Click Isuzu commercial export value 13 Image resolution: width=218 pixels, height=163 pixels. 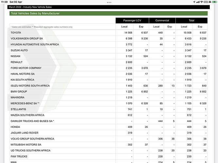173,86
